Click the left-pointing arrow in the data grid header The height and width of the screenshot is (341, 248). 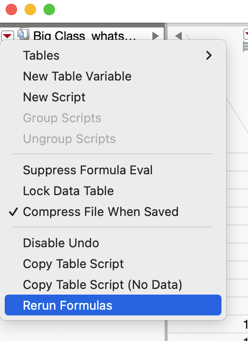178,36
